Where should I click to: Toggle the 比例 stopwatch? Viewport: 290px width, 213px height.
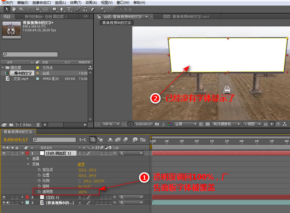tap(39, 181)
